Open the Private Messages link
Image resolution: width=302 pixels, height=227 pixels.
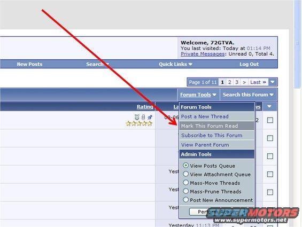point(203,54)
